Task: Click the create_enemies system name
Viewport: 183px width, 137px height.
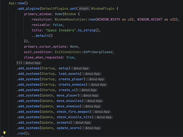Action: tap(72, 85)
